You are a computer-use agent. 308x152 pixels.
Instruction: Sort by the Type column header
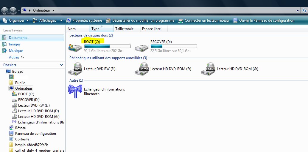coord(102,29)
